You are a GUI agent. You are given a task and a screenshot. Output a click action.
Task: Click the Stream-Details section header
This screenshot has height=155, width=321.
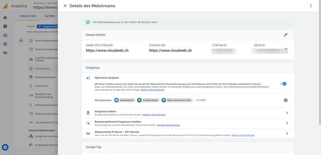click(x=188, y=35)
